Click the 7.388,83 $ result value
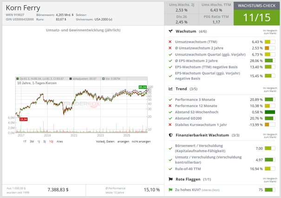Viewport: 281px width, 198px height. (x=58, y=190)
